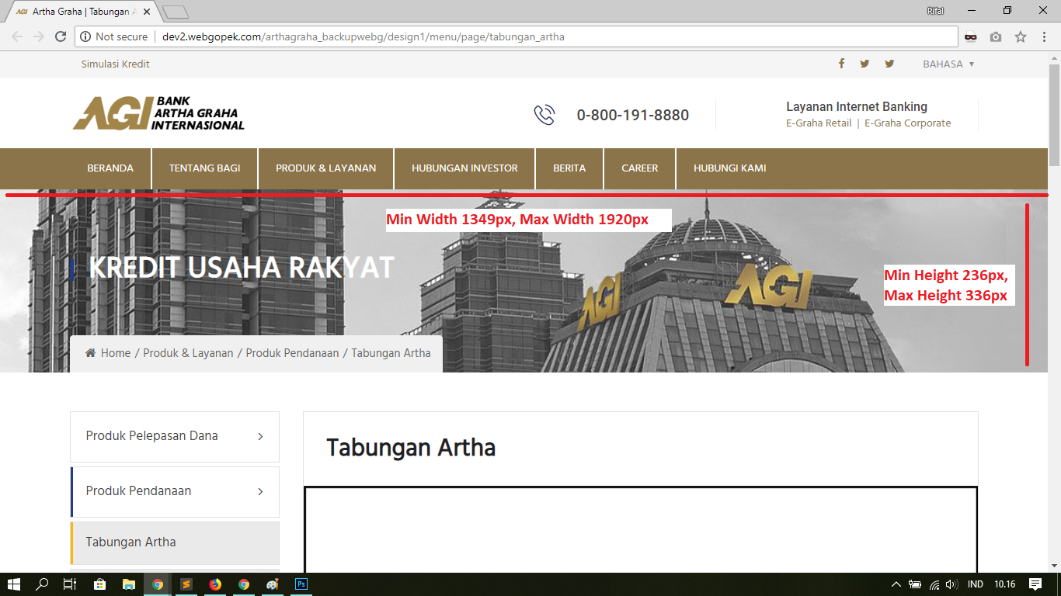Viewport: 1061px width, 596px height.
Task: Bookmark this page with the star icon
Action: 1021,36
